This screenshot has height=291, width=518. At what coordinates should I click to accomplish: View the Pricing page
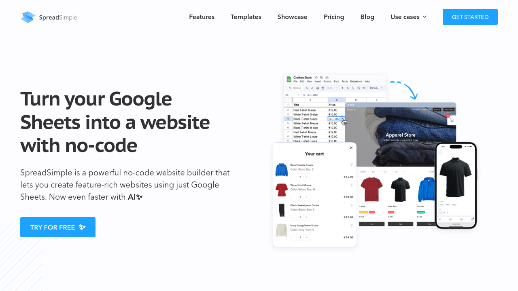tap(333, 17)
